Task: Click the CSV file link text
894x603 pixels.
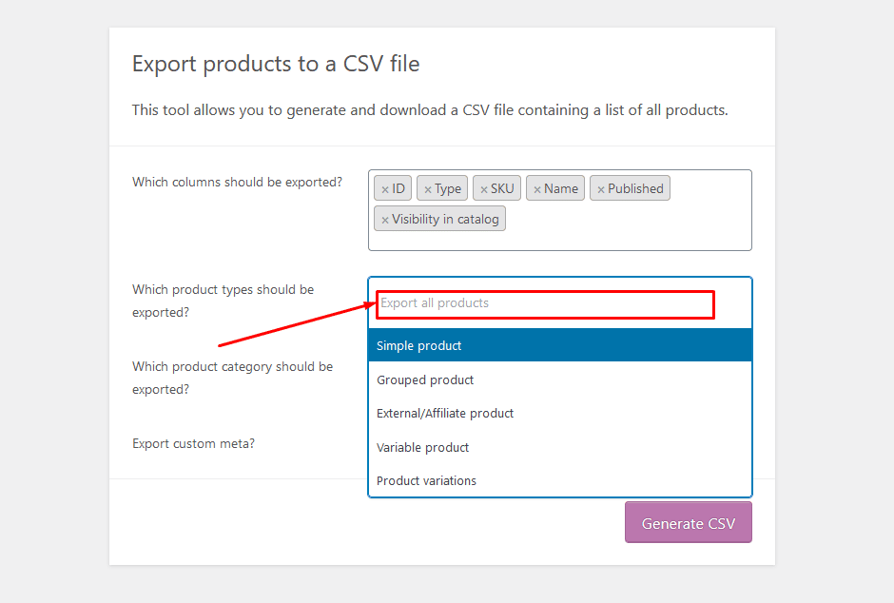Action: click(478, 109)
